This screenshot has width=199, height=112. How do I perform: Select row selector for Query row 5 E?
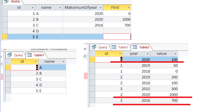point(5,37)
